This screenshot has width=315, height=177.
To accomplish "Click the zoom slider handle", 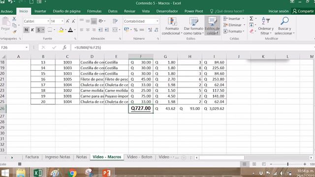I will (287, 164).
